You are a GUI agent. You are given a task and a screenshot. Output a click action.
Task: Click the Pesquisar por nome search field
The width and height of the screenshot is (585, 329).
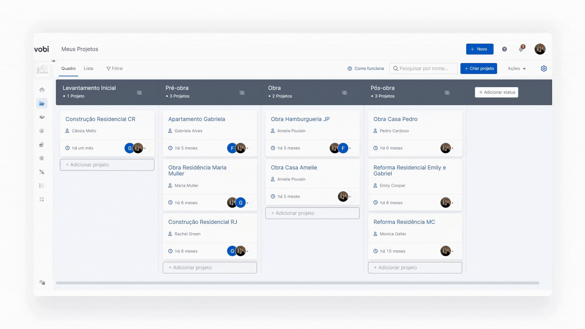[x=424, y=69]
